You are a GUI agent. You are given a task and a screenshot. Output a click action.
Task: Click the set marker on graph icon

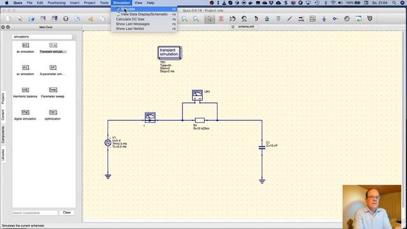point(370,18)
